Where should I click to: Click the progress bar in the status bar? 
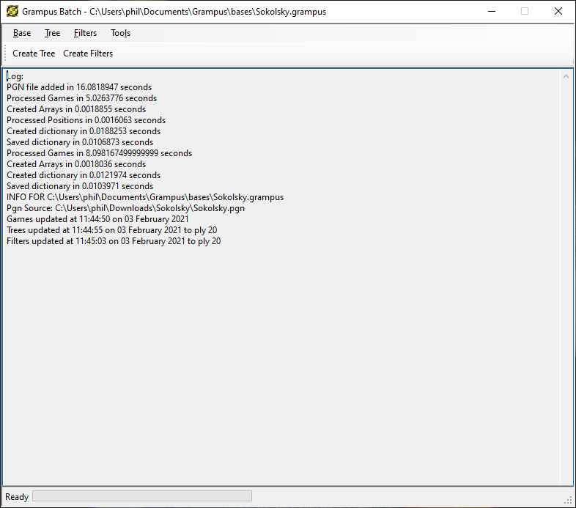[142, 496]
